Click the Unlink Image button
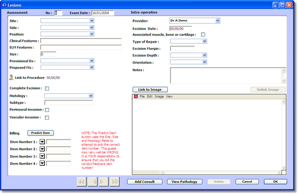 tap(268, 90)
